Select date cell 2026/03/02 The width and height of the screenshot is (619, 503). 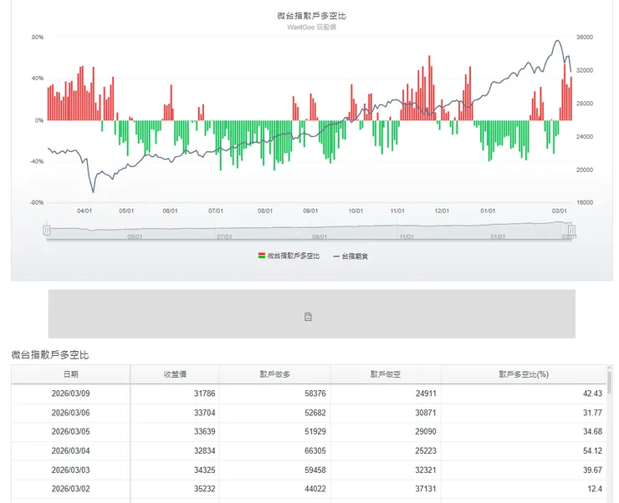coord(70,489)
